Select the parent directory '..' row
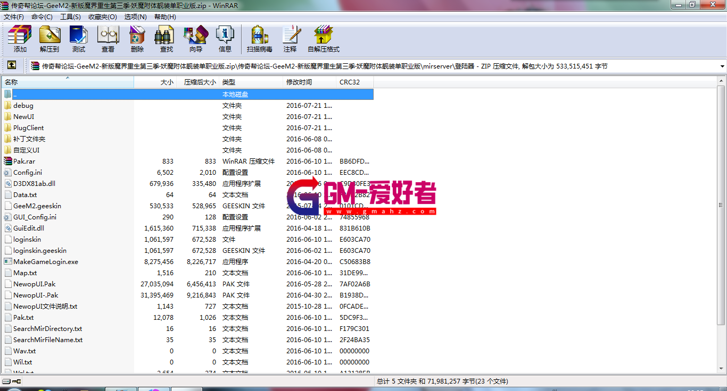Image resolution: width=727 pixels, height=391 pixels. [187, 94]
